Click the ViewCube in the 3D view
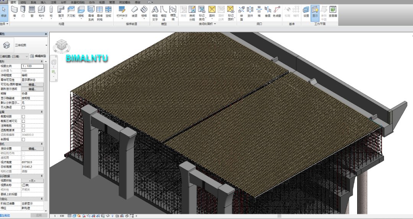The image size is (413, 219). pyautogui.click(x=61, y=46)
